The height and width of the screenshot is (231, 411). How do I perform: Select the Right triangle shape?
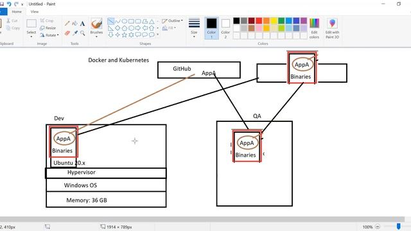tap(110, 28)
